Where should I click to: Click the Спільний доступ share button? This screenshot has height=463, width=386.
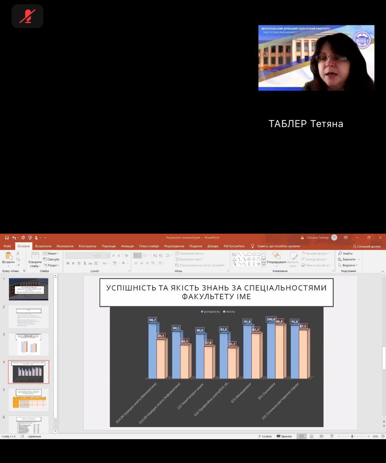tap(366, 246)
